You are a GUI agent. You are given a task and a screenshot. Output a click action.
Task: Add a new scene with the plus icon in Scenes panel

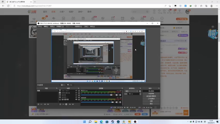38,104
